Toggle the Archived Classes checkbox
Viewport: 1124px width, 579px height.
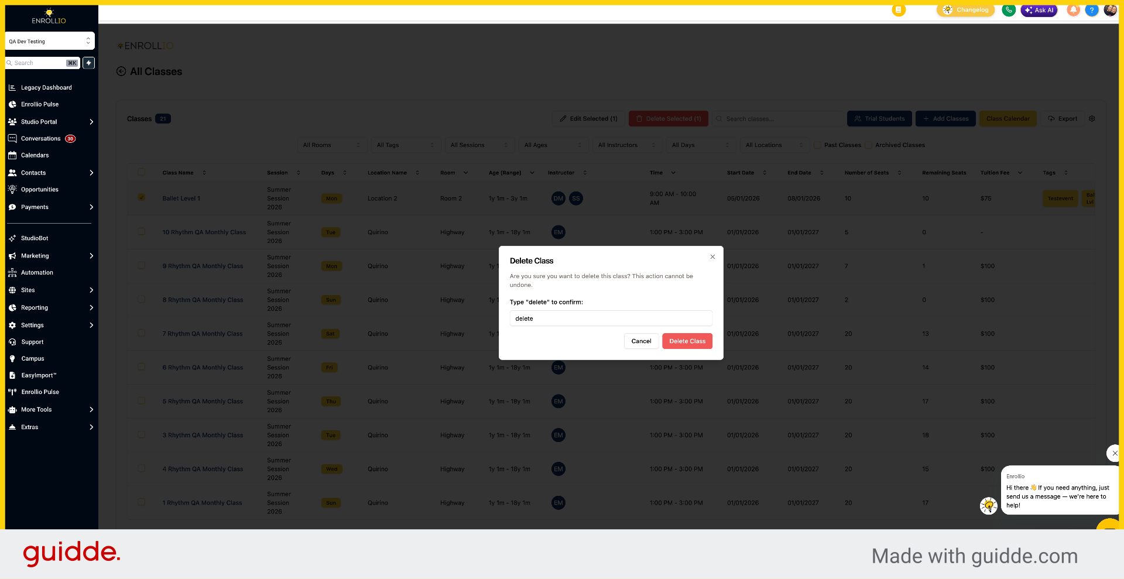[869, 145]
